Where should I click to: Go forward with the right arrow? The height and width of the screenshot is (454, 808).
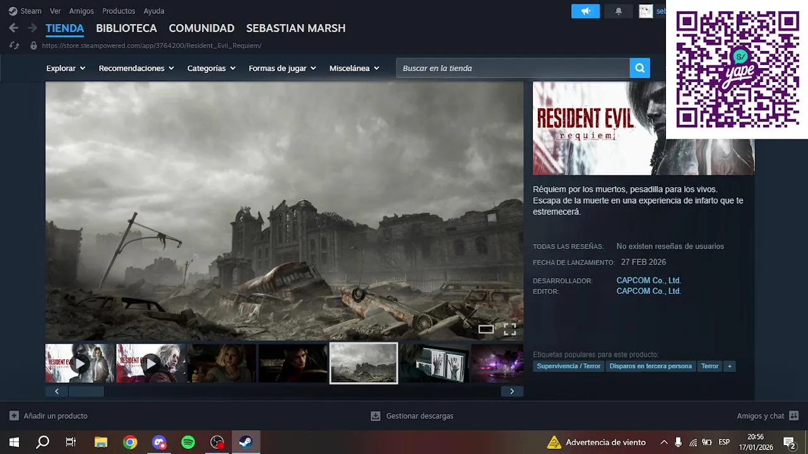[x=32, y=28]
